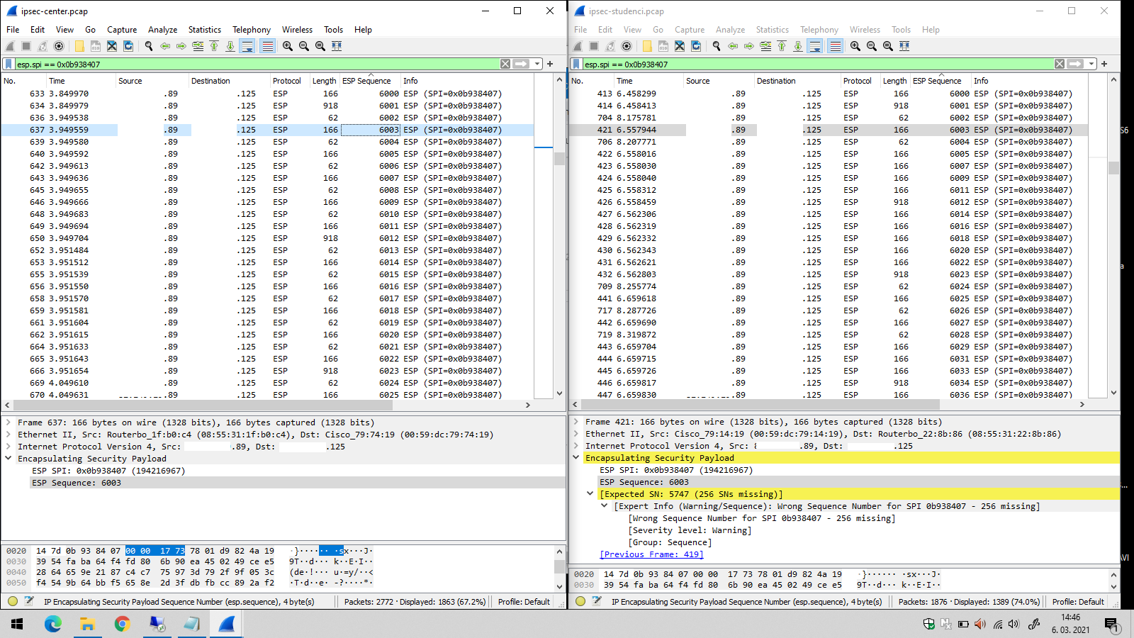Image resolution: width=1134 pixels, height=638 pixels.
Task: Toggle packet colorizing in ipsec-studenci.pcap window
Action: tap(836, 46)
